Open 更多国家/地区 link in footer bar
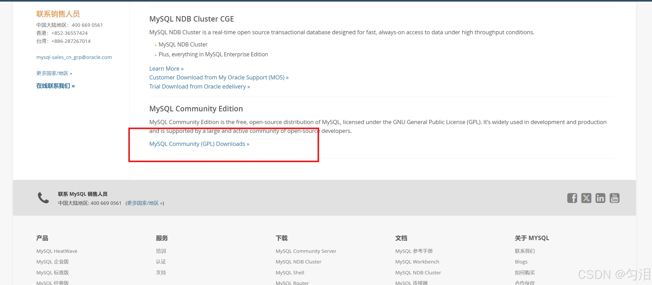 pyautogui.click(x=145, y=203)
